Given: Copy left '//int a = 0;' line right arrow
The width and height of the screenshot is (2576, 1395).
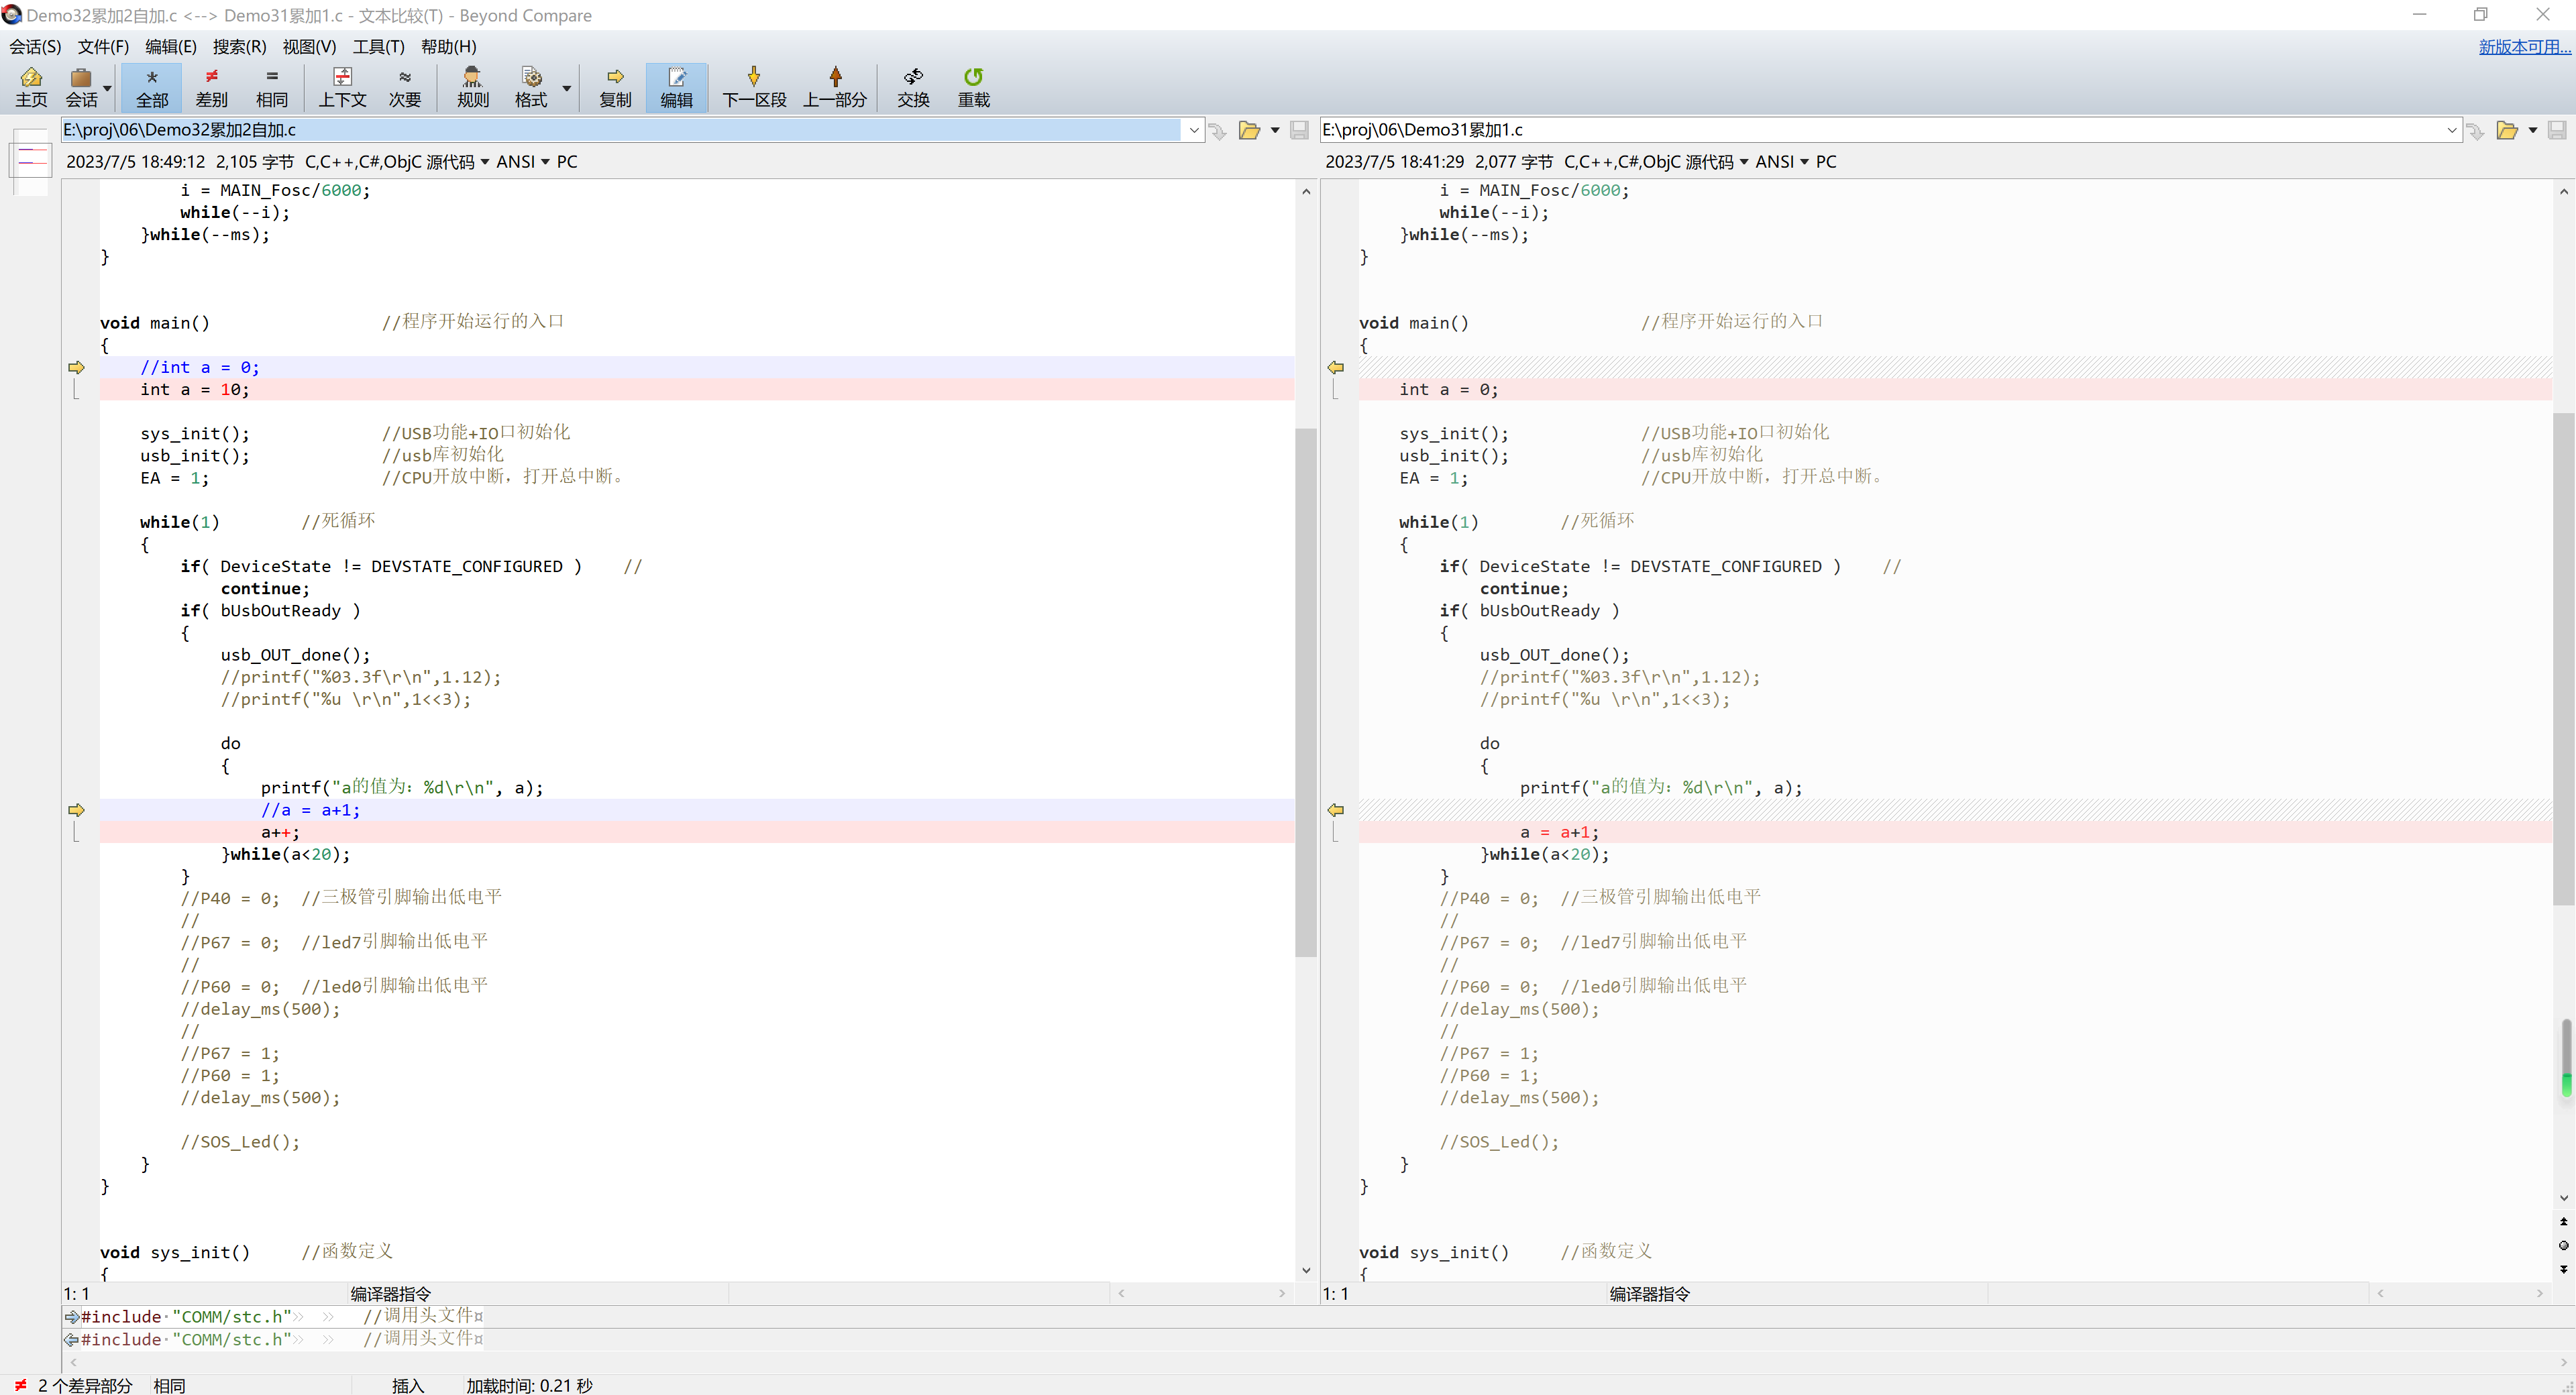Looking at the screenshot, I should 76,368.
